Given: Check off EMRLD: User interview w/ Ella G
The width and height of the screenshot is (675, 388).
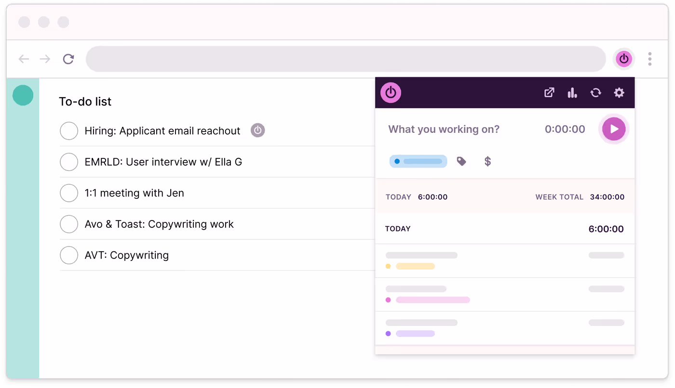Looking at the screenshot, I should point(69,162).
